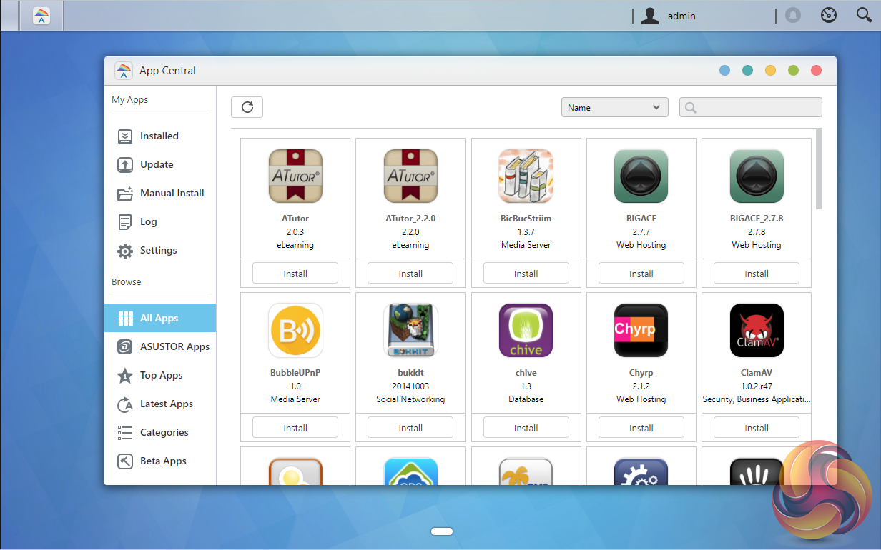Click the bukkit Social Networking category label
Viewport: 881px width, 550px height.
coord(410,399)
